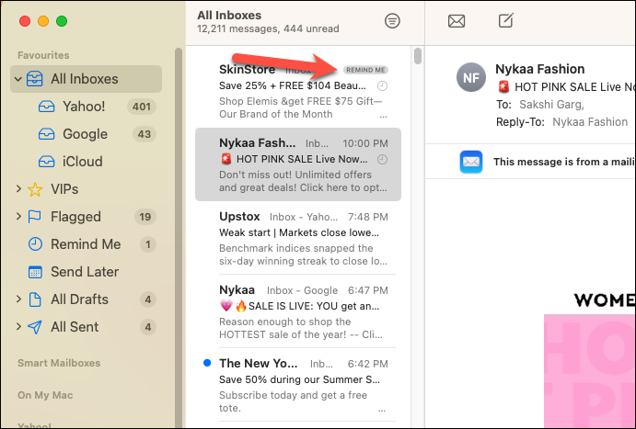
Task: Click the Google inbox tray icon
Action: (x=46, y=134)
